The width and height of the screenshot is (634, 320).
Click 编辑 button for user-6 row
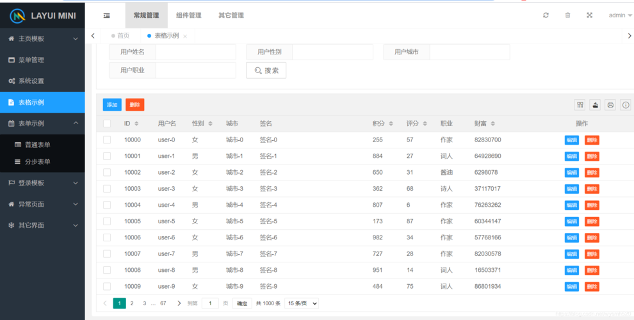pyautogui.click(x=572, y=237)
